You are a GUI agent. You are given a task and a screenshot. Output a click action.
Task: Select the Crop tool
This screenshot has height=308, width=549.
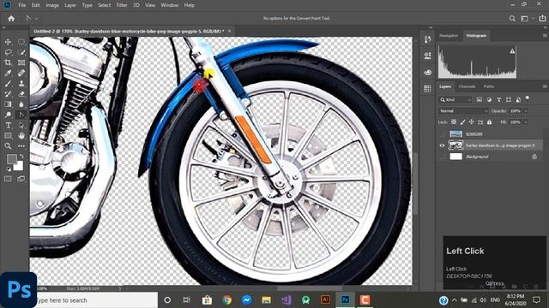click(x=8, y=62)
